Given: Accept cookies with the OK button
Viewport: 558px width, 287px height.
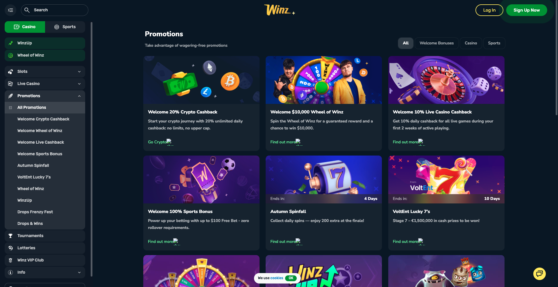Looking at the screenshot, I should click(x=291, y=278).
